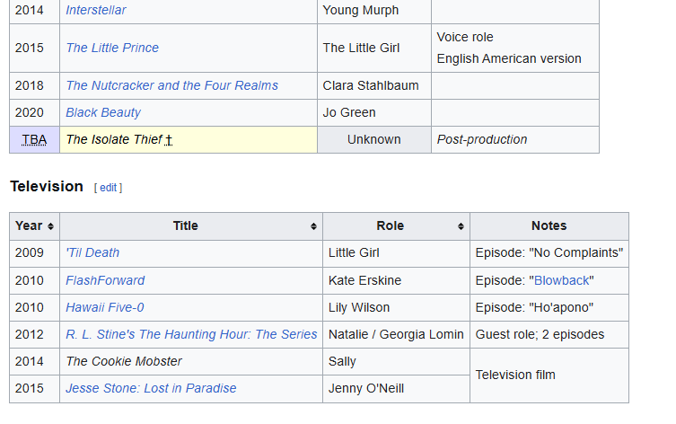Viewport: 676px width, 424px height.
Task: Select the Clara Stahlbaum role cell
Action: (x=374, y=85)
